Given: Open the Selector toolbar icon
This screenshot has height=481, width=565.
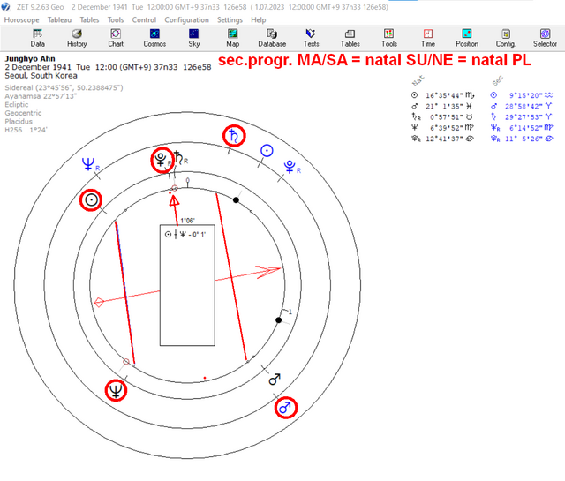Looking at the screenshot, I should (545, 38).
